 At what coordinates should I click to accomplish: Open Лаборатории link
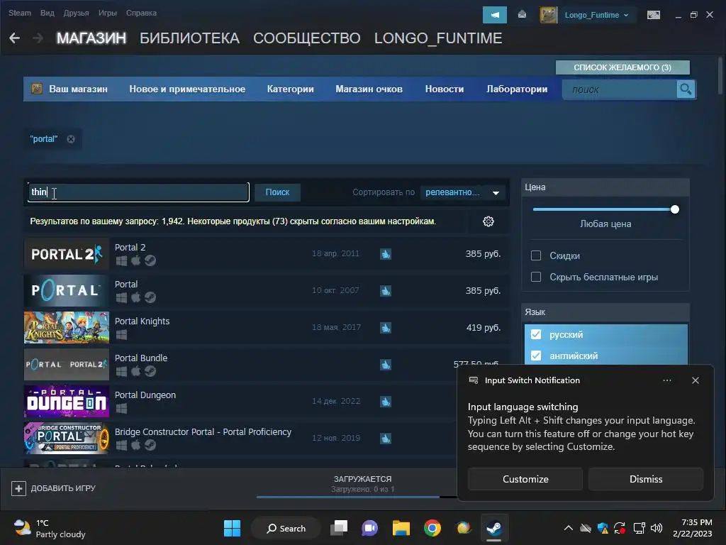(x=517, y=89)
